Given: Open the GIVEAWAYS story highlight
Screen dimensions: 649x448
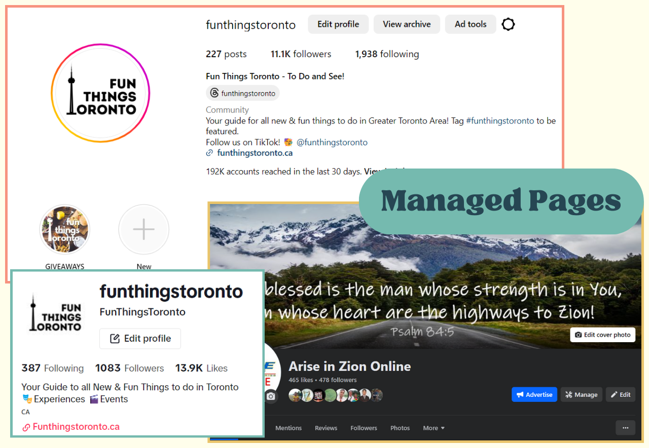Looking at the screenshot, I should pos(65,230).
